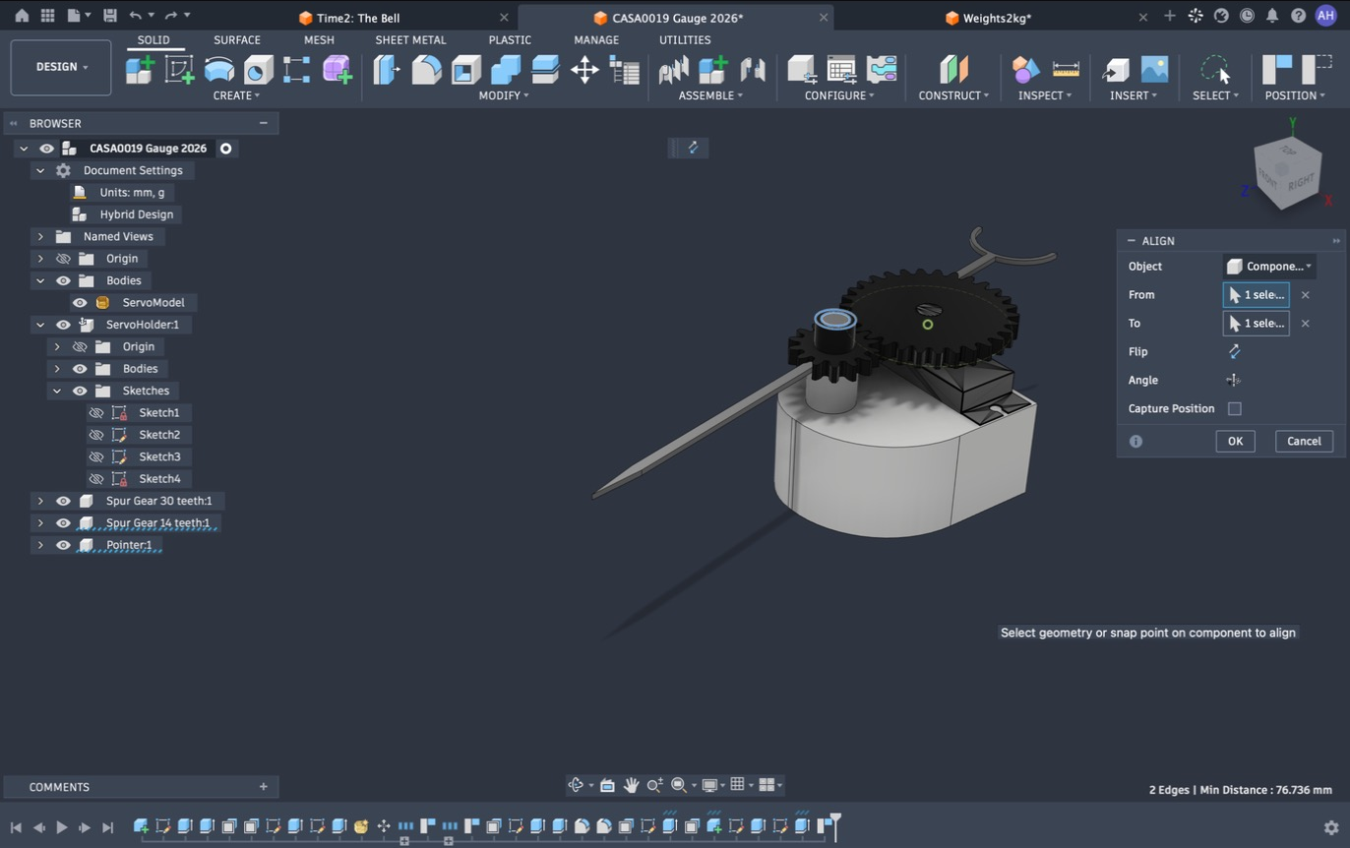This screenshot has width=1350, height=848.
Task: Show Sketch1 using its eye icon
Action: click(x=96, y=413)
